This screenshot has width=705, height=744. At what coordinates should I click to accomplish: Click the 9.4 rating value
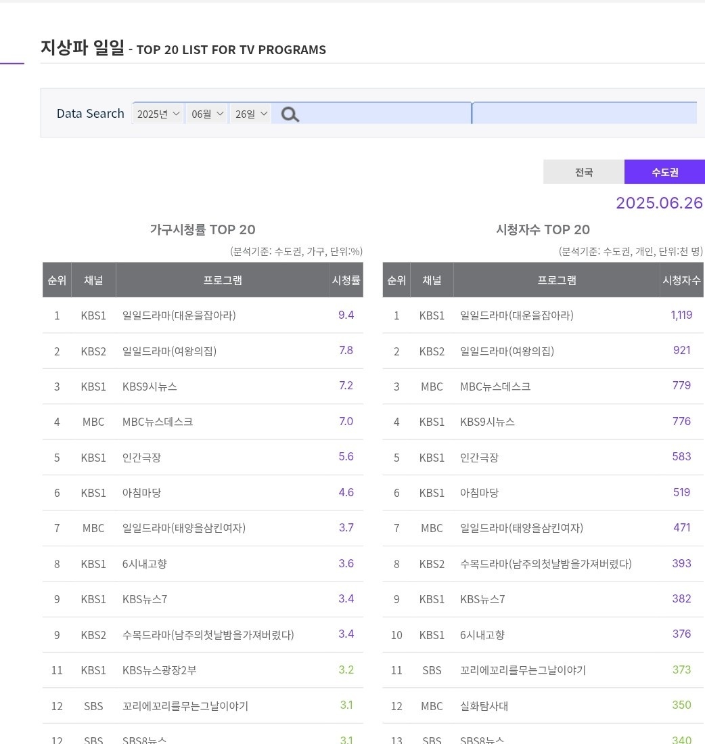346,315
